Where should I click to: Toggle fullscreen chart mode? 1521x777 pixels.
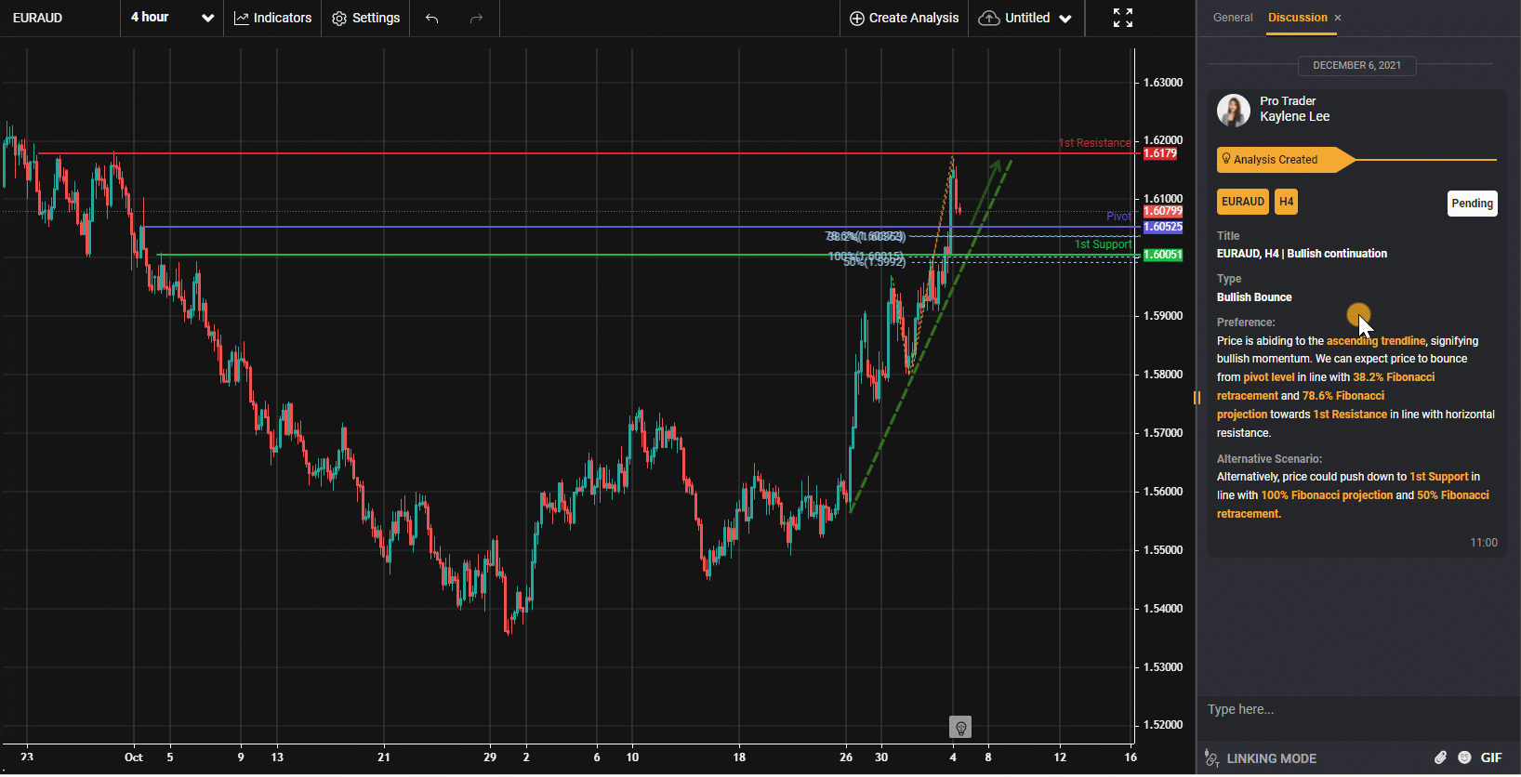pyautogui.click(x=1123, y=18)
